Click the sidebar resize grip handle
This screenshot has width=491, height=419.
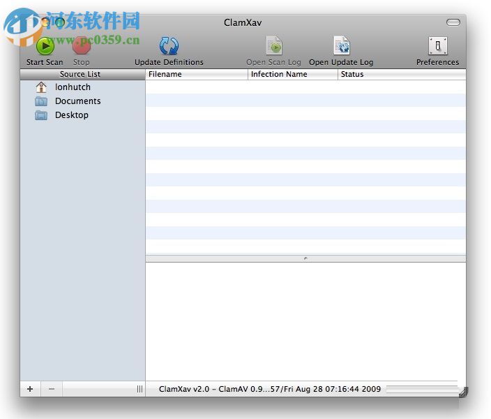(139, 389)
